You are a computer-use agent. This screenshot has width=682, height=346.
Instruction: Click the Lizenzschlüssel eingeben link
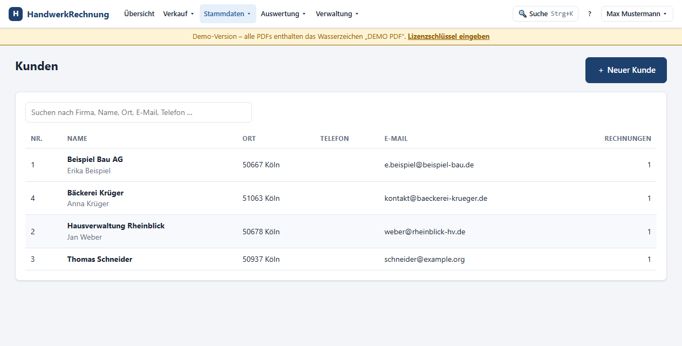pyautogui.click(x=449, y=37)
